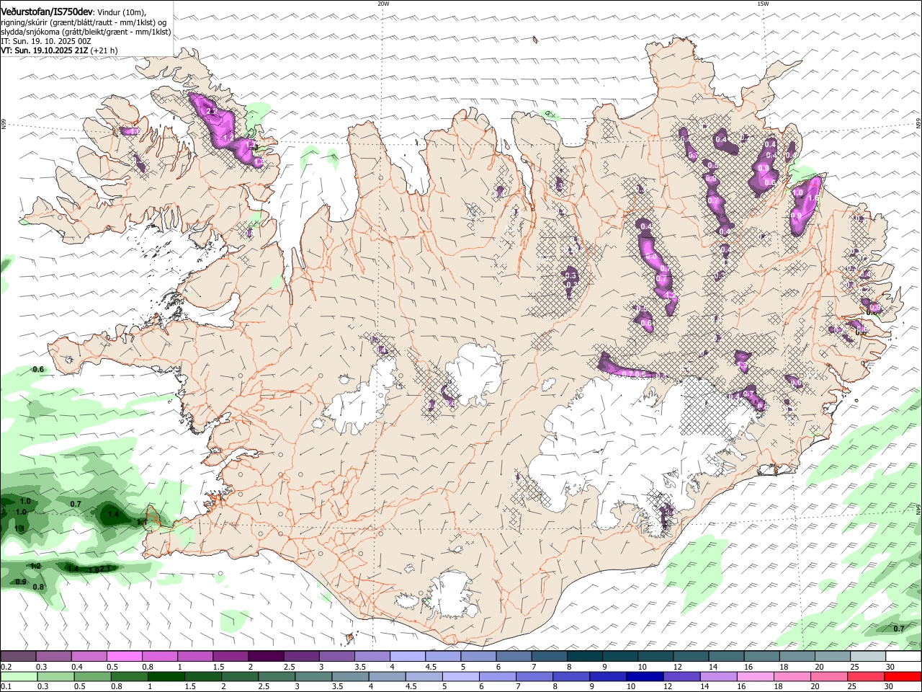
Task: Click the '0.2' label under the snow legend
Action: [6, 666]
